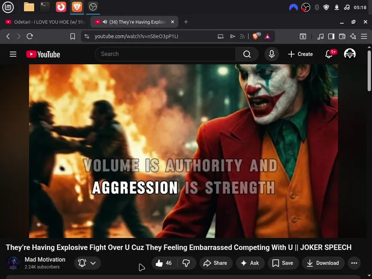Open Brave media music note toolbar button
372x279 pixels.
tap(320, 36)
